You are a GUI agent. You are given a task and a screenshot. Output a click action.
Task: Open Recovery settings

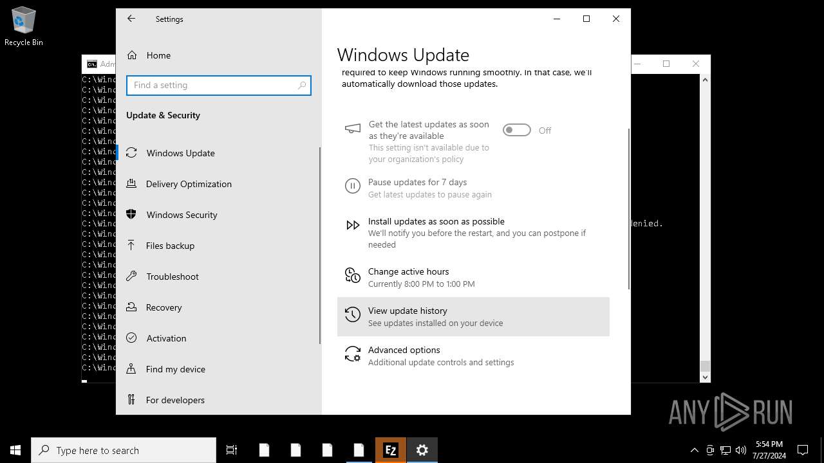click(x=219, y=307)
